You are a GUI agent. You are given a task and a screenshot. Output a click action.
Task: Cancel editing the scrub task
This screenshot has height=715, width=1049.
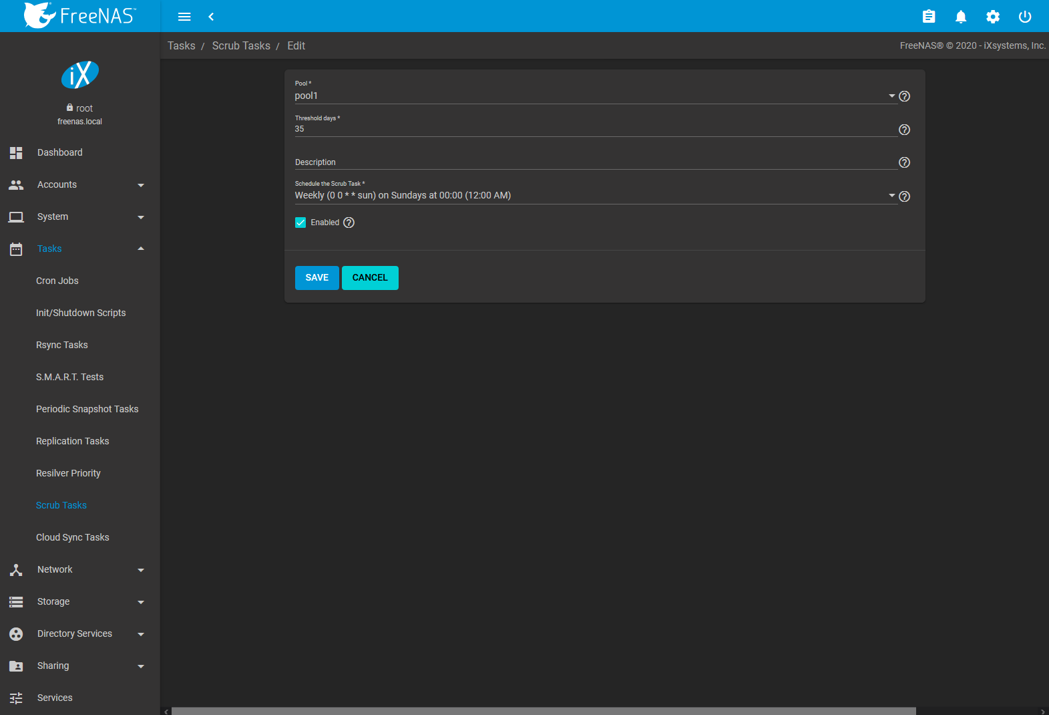[370, 278]
